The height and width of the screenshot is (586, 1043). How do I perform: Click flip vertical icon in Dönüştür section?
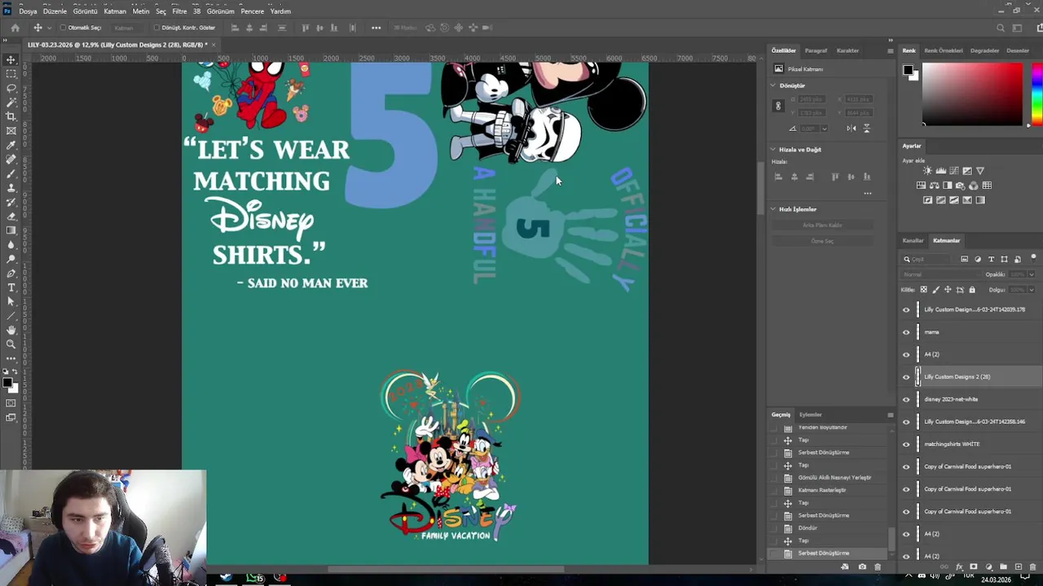[866, 129]
